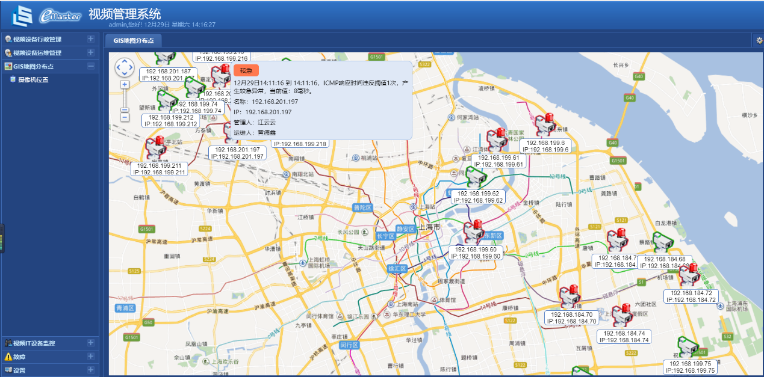Expand the 故障 section plus
This screenshot has height=377, width=764.
(x=91, y=357)
